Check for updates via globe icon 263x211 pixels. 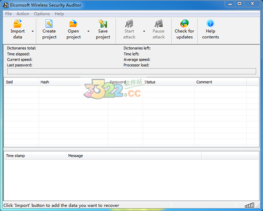[184, 24]
